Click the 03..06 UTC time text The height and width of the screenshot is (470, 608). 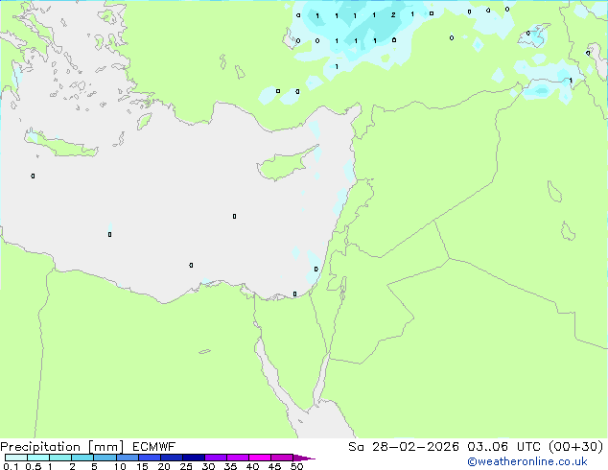pos(503,447)
